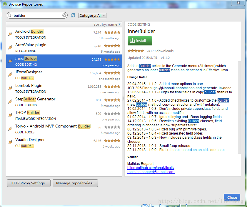Click the star rating of JFormDesigner

pyautogui.click(x=112, y=73)
